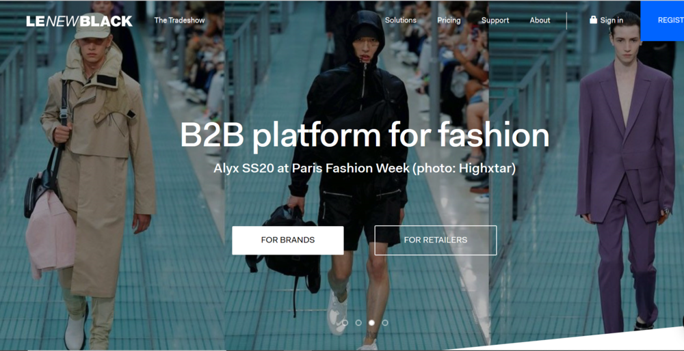
Task: Click the padlock icon beside Sign in
Action: pyautogui.click(x=593, y=20)
